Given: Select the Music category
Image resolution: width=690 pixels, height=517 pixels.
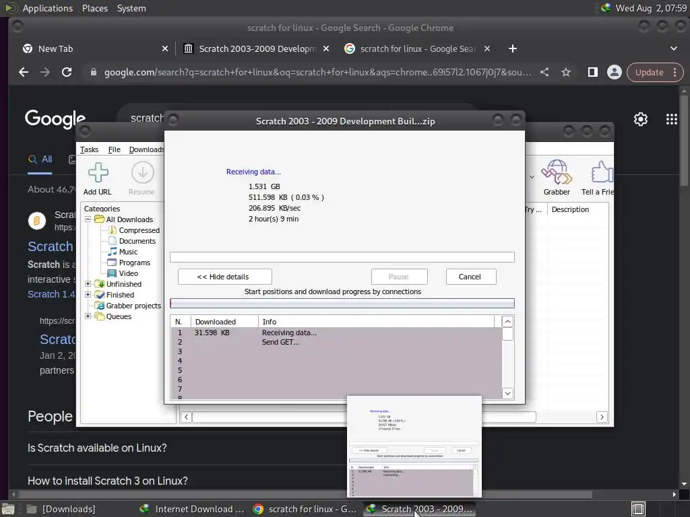Looking at the screenshot, I should (x=128, y=252).
